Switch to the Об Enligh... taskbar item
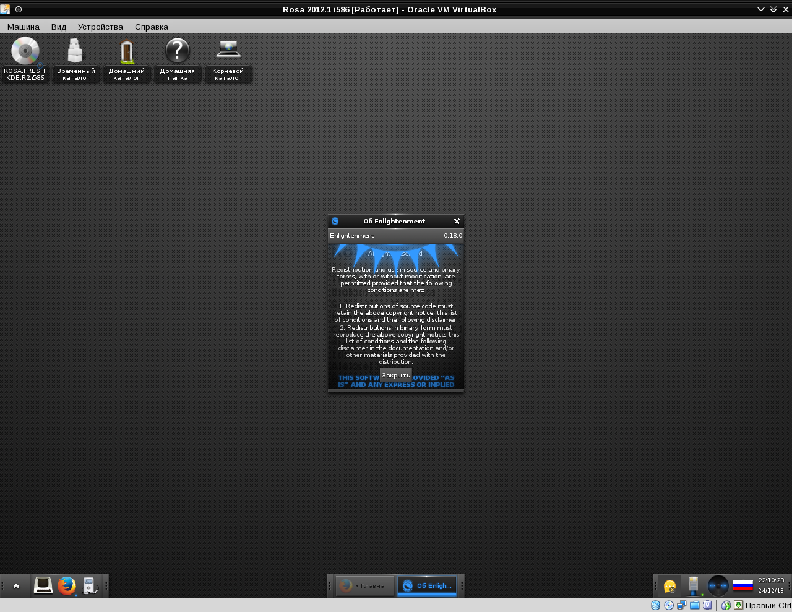 click(427, 586)
